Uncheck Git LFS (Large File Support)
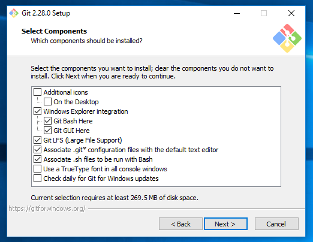The height and width of the screenshot is (242, 313). point(38,140)
